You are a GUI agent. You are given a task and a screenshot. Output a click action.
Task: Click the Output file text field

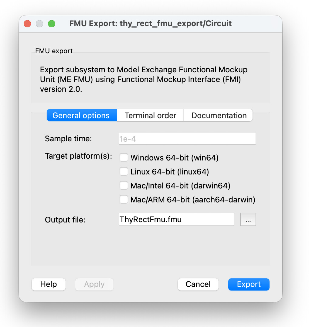pos(176,219)
